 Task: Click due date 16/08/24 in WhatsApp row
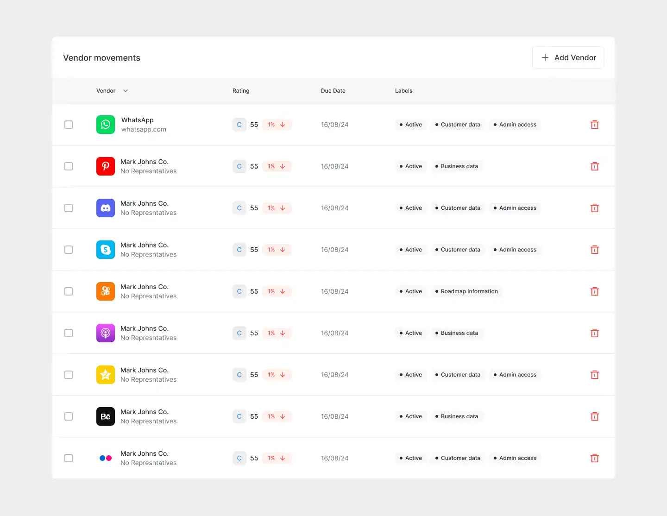click(x=334, y=125)
